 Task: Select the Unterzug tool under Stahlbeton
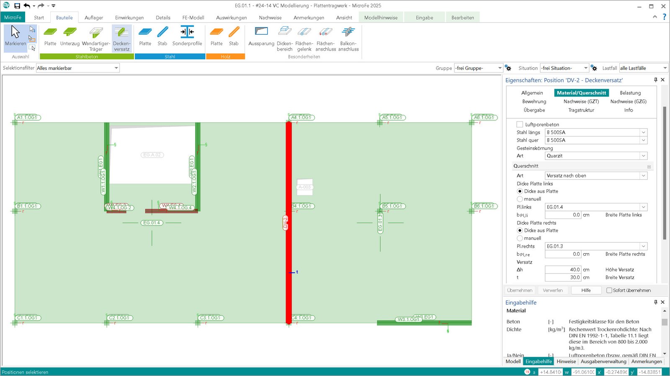(70, 38)
